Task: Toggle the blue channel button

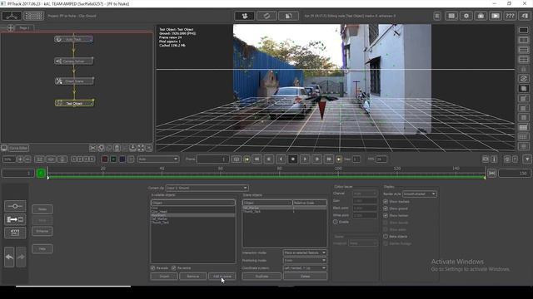Action: [x=122, y=159]
